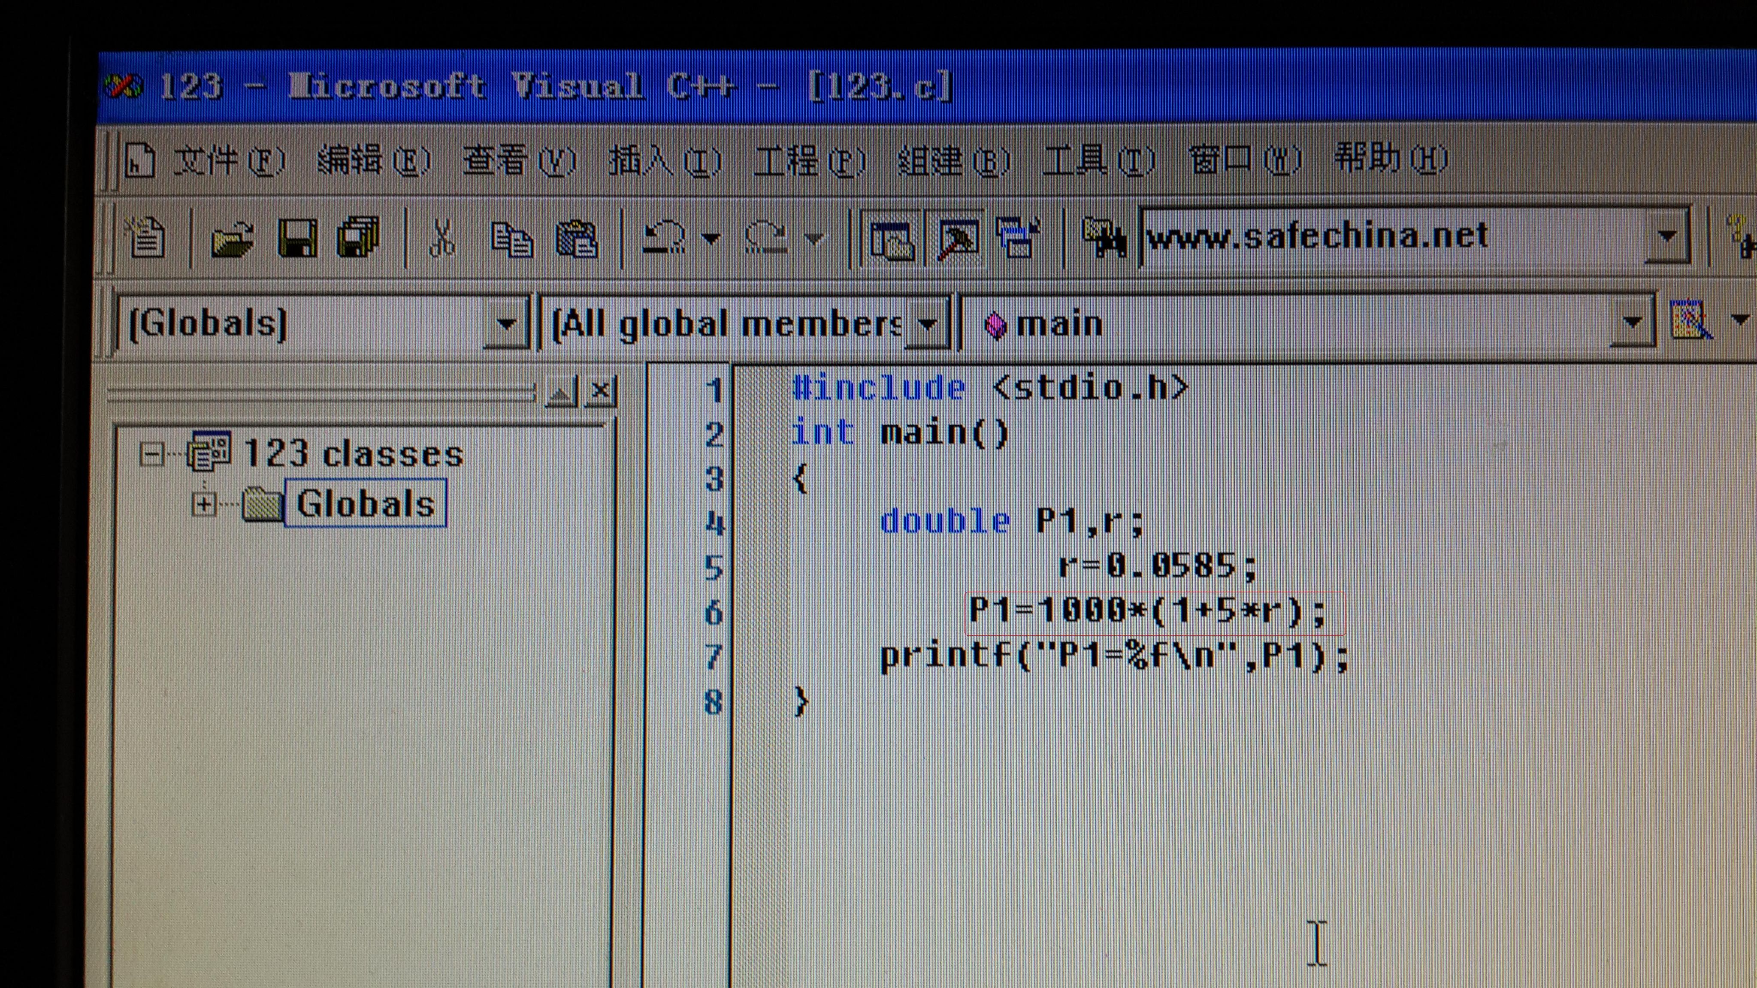Open the main function dropdown
Viewport: 1757px width, 988px height.
click(x=1632, y=321)
